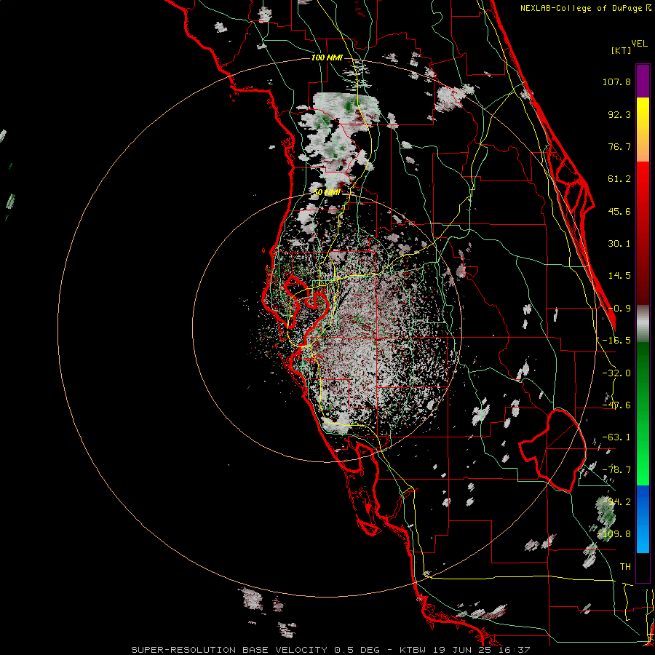Click the -0.9 scale value
Screen dimensions: 655x655
tap(619, 309)
